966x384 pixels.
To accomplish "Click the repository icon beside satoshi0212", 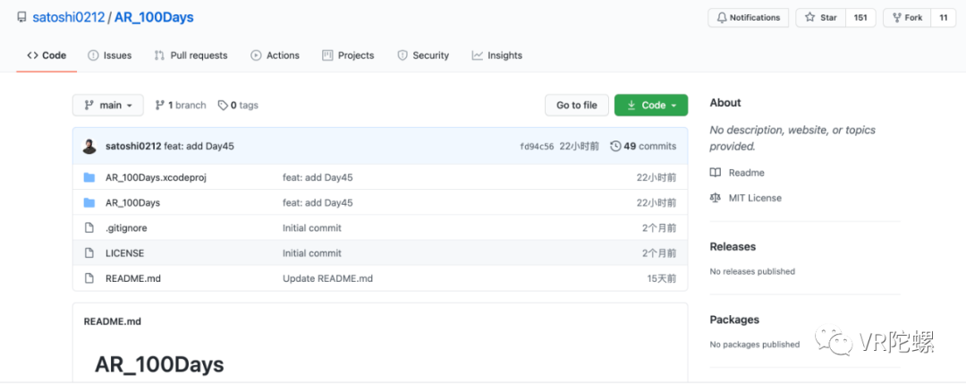I will click(x=21, y=17).
